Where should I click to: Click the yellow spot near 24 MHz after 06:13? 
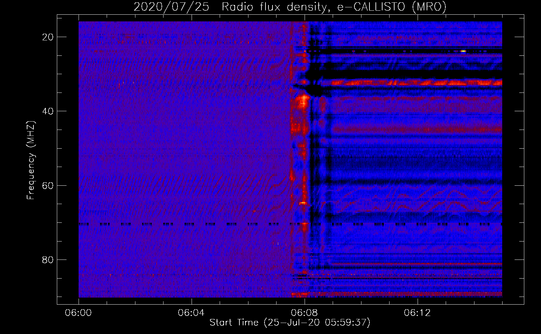point(463,51)
